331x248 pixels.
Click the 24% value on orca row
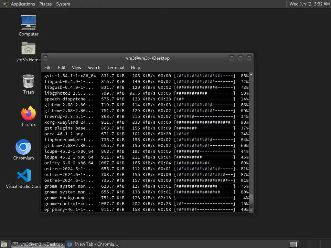245,134
